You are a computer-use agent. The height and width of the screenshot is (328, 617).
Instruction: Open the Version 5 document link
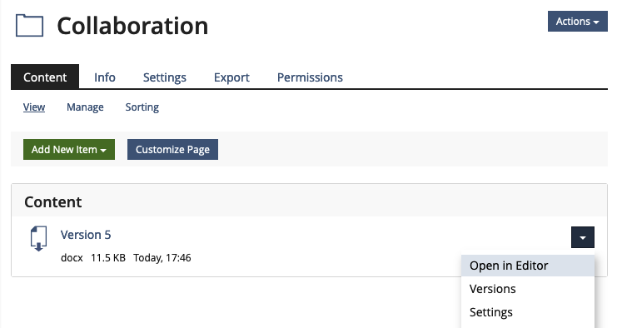86,235
